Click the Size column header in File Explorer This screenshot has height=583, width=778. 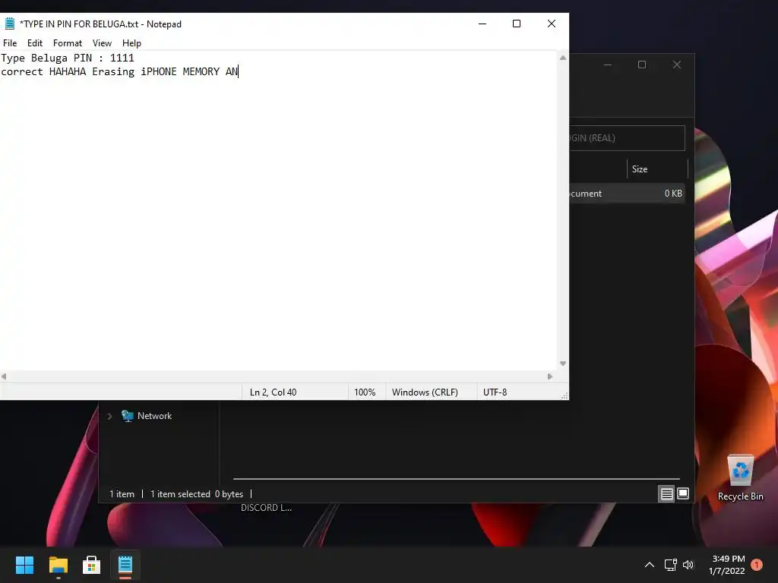[x=657, y=169]
